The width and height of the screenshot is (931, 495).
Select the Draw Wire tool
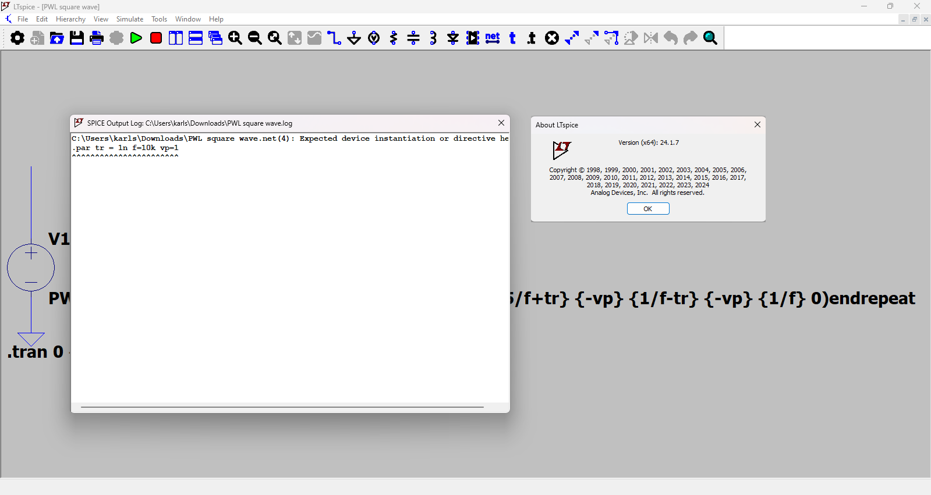click(334, 38)
